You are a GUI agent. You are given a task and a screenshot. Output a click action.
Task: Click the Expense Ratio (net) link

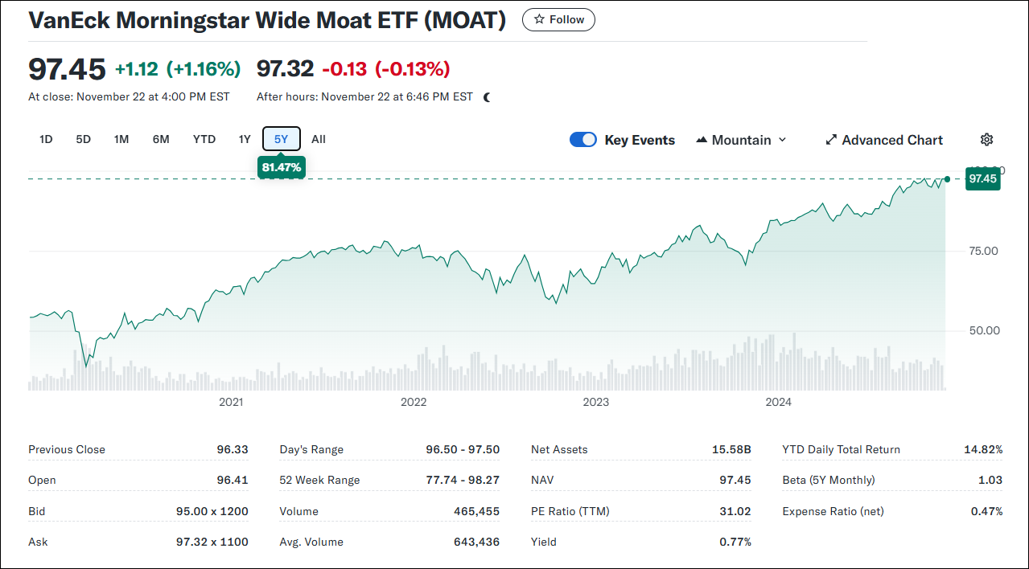click(x=833, y=510)
